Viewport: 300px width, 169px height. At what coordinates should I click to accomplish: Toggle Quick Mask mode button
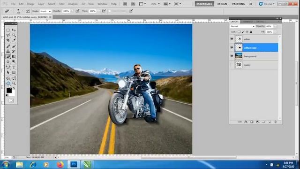pos(11,100)
